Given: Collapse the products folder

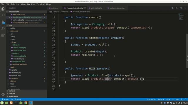Looking at the screenshot, I should point(16,53).
